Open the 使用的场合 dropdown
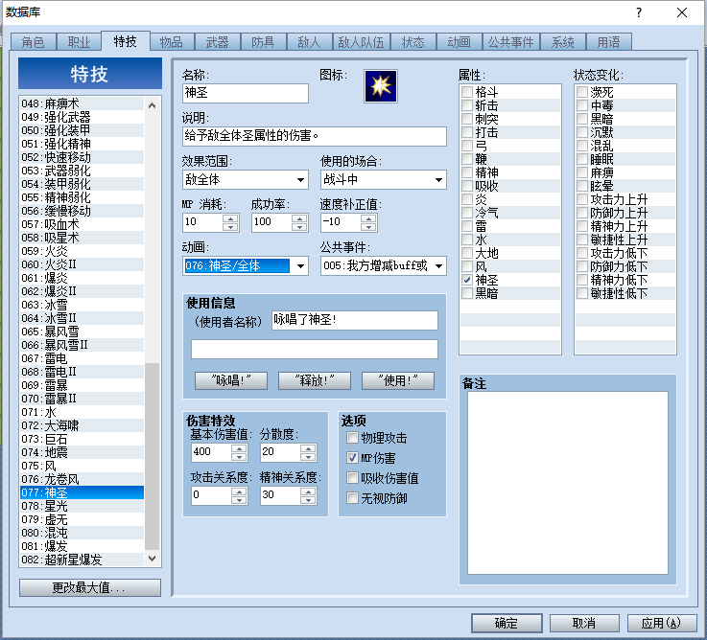 click(384, 180)
